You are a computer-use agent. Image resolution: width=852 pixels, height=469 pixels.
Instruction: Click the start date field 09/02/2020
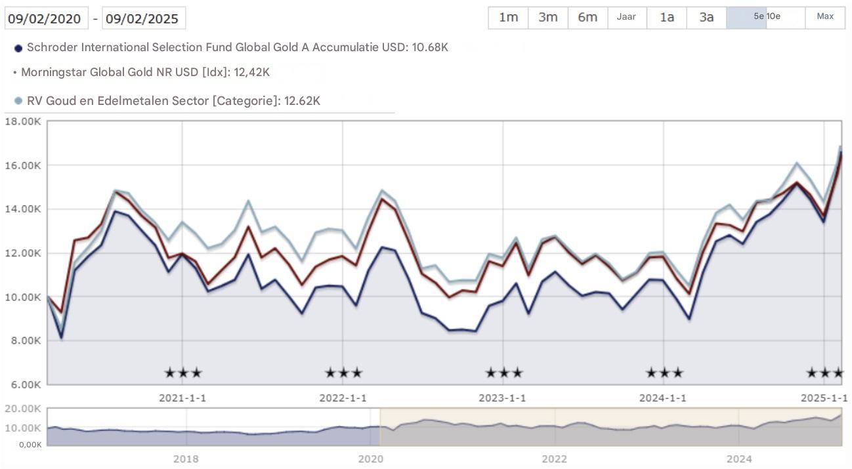tap(45, 18)
